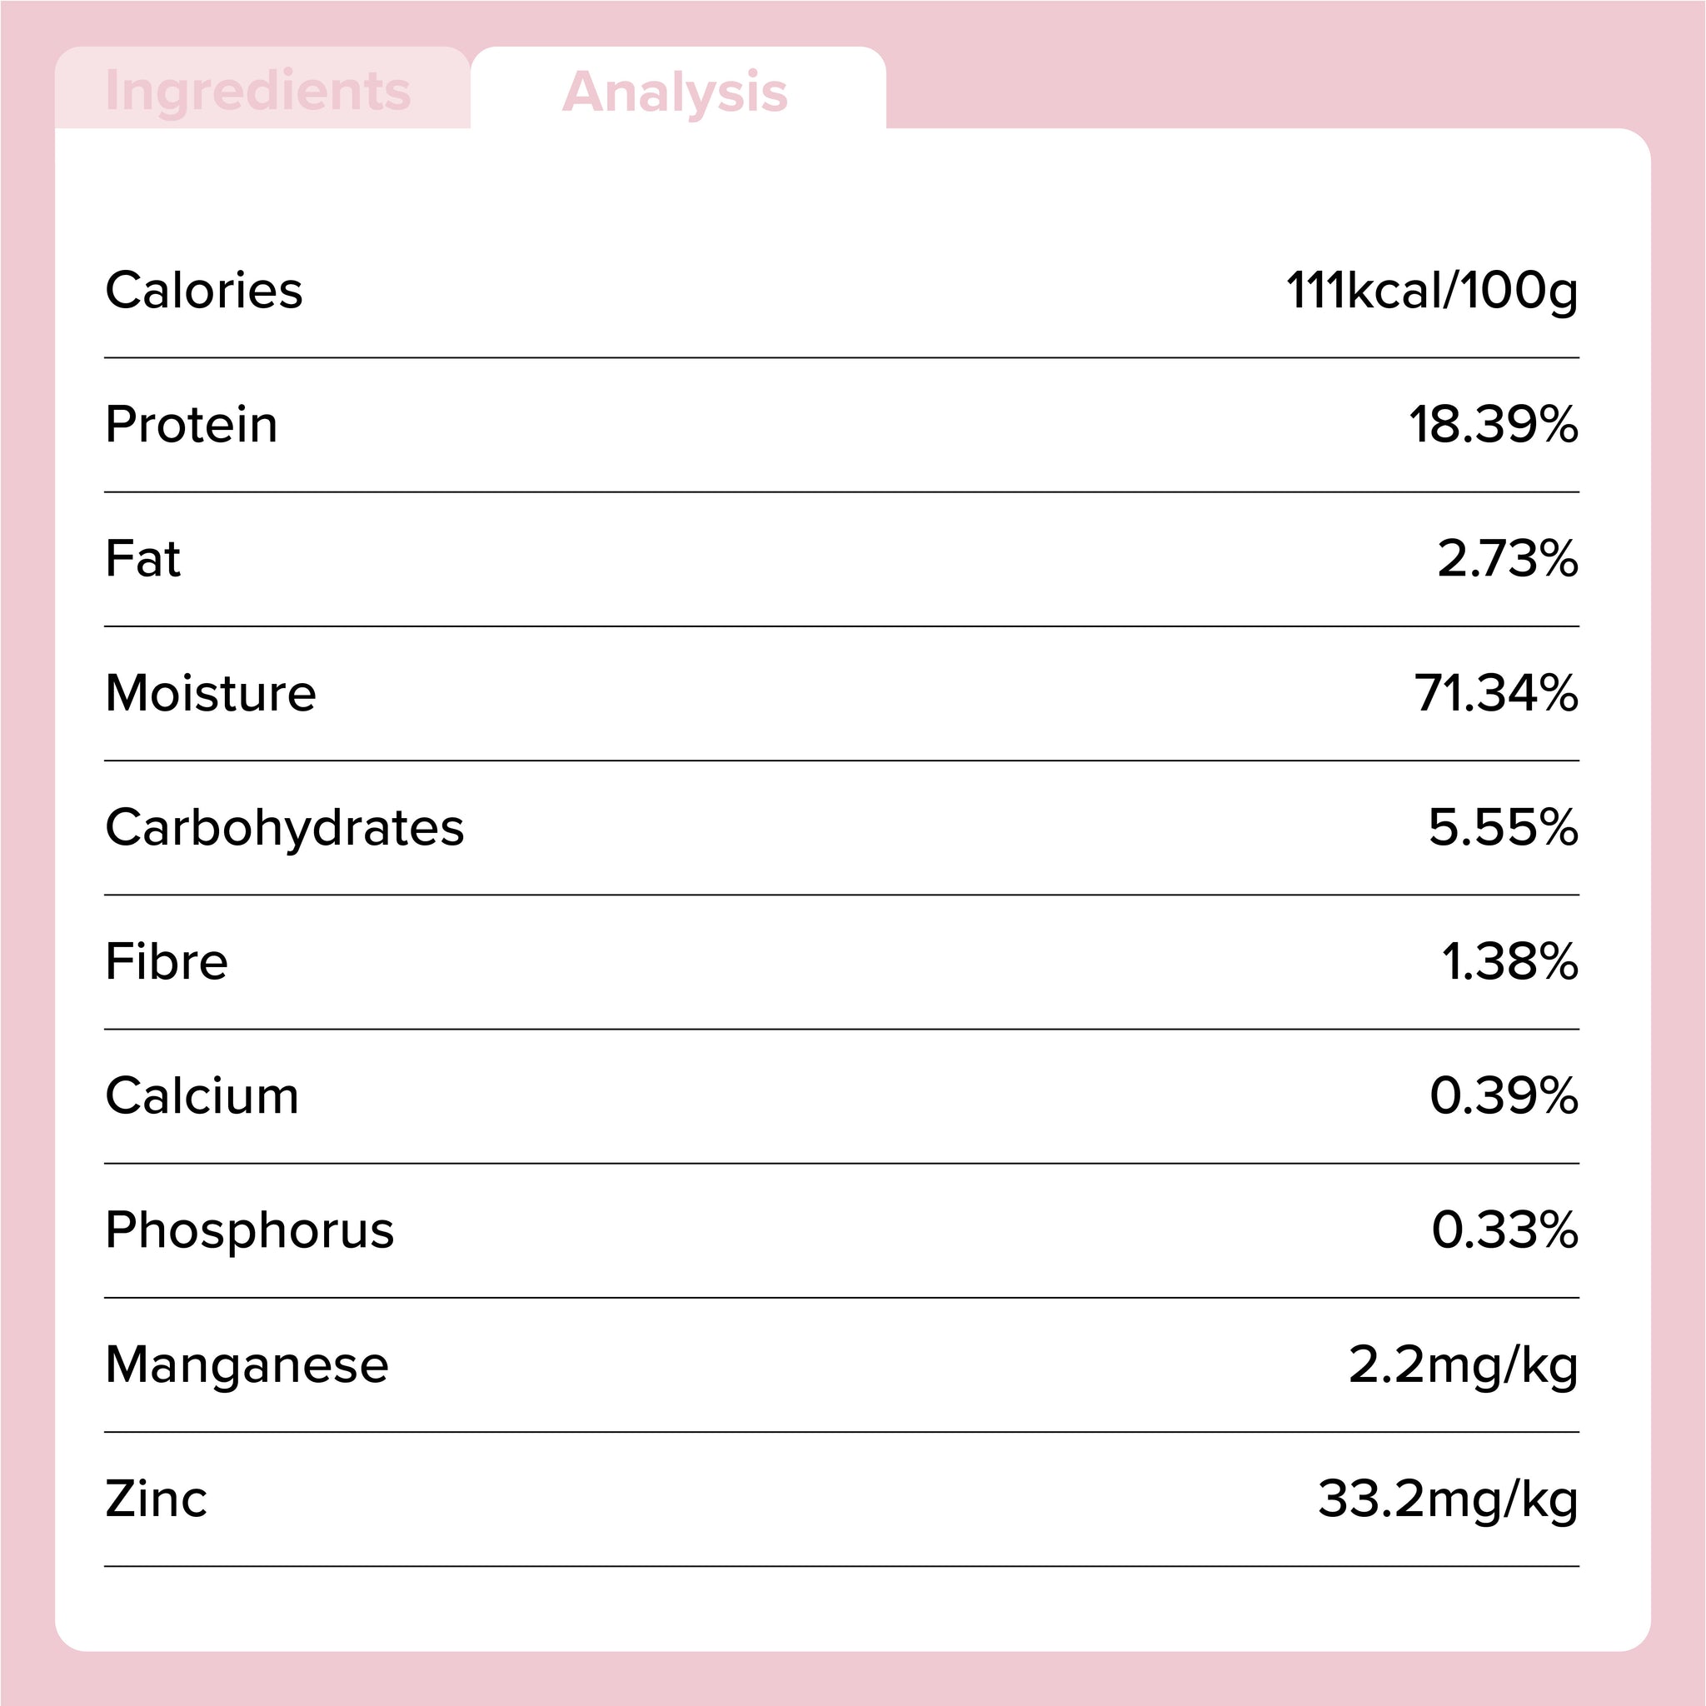Click the 0.33% phosphorus value
The image size is (1706, 1706).
click(1504, 1230)
